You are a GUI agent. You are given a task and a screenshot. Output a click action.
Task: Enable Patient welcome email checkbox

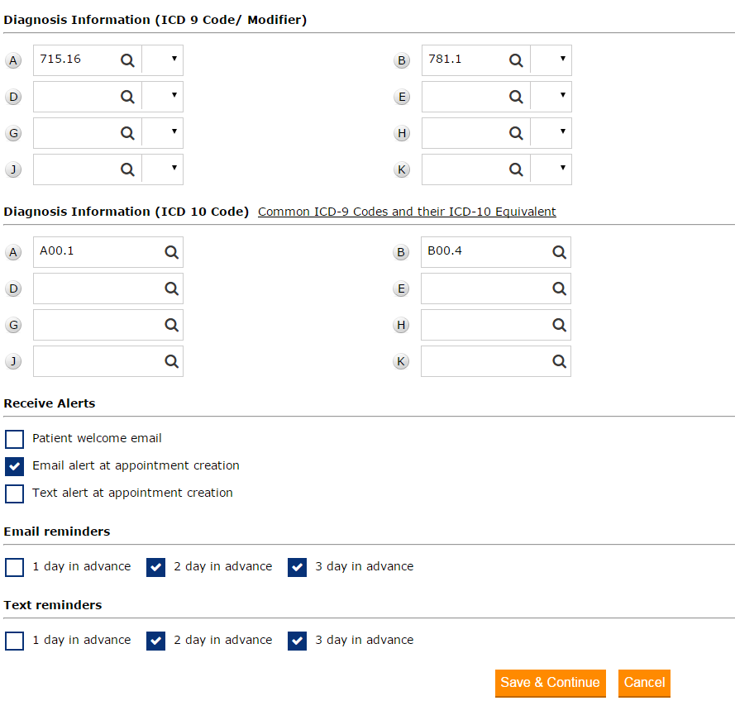tap(15, 439)
